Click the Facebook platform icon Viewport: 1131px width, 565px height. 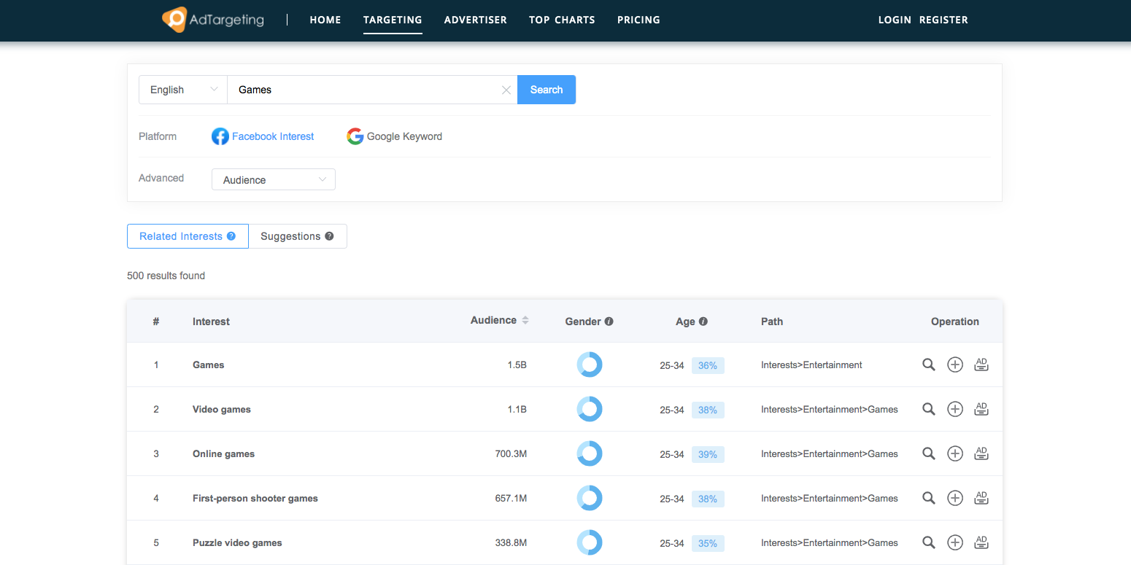click(x=220, y=136)
